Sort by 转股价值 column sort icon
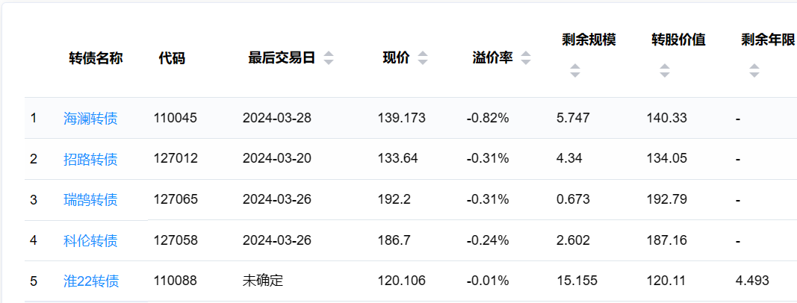Image resolution: width=797 pixels, height=303 pixels. click(665, 71)
